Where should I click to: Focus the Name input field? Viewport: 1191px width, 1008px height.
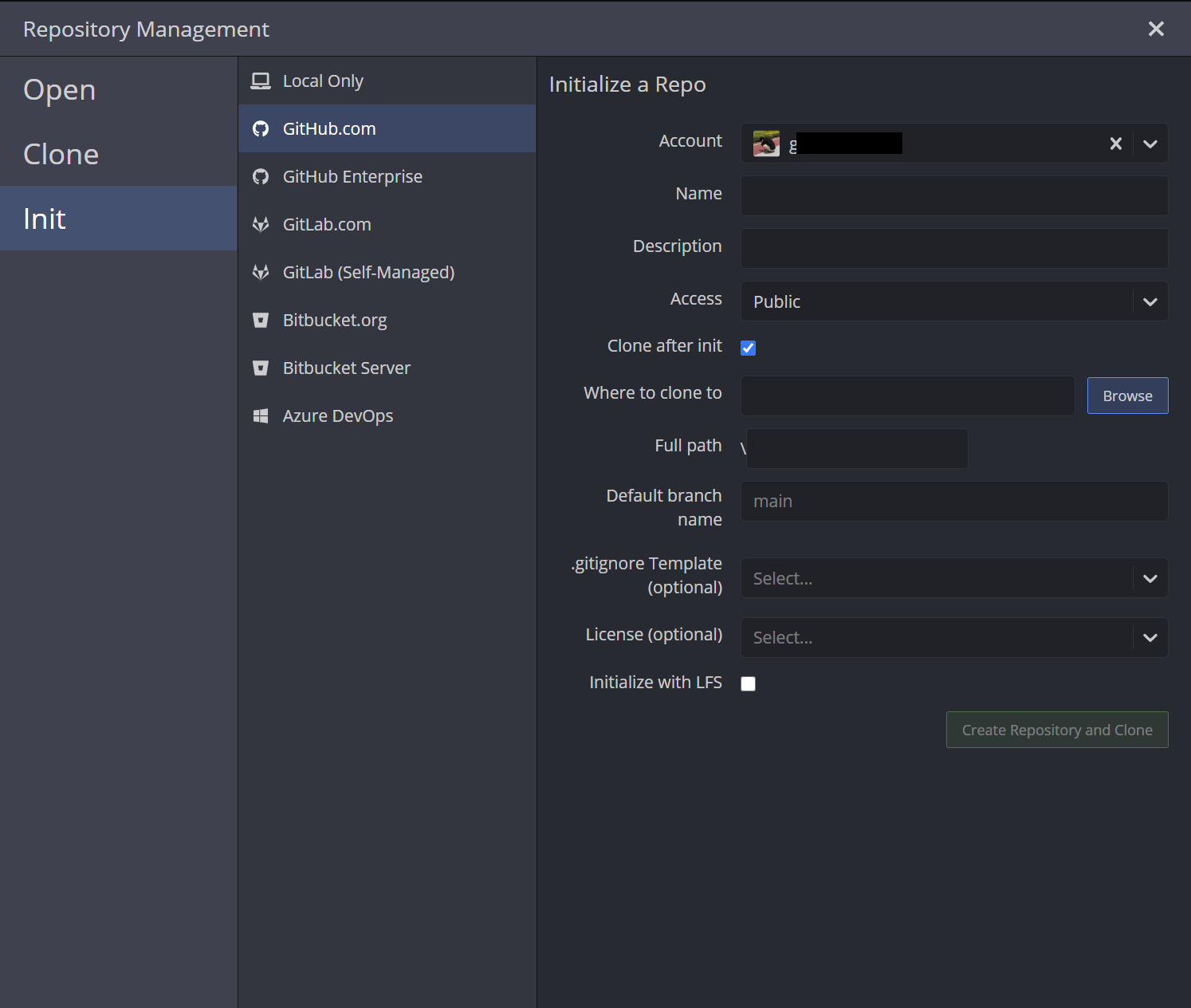tap(954, 196)
